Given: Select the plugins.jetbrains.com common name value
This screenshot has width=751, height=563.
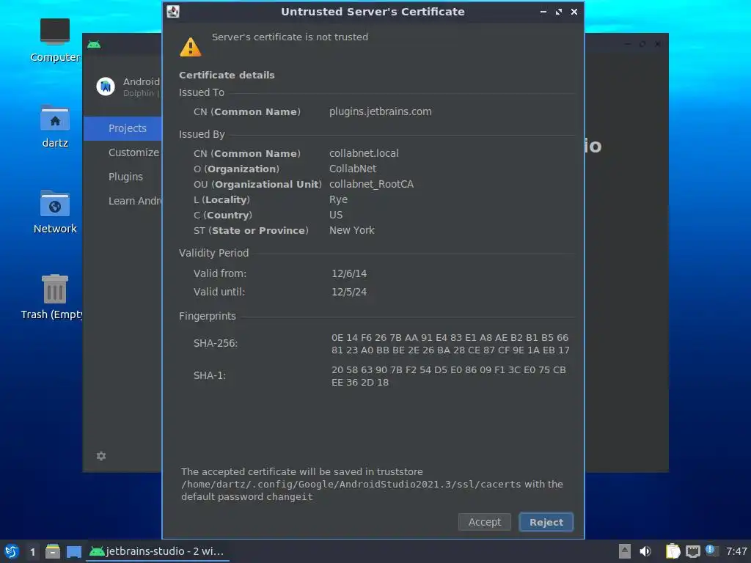Looking at the screenshot, I should [381, 111].
